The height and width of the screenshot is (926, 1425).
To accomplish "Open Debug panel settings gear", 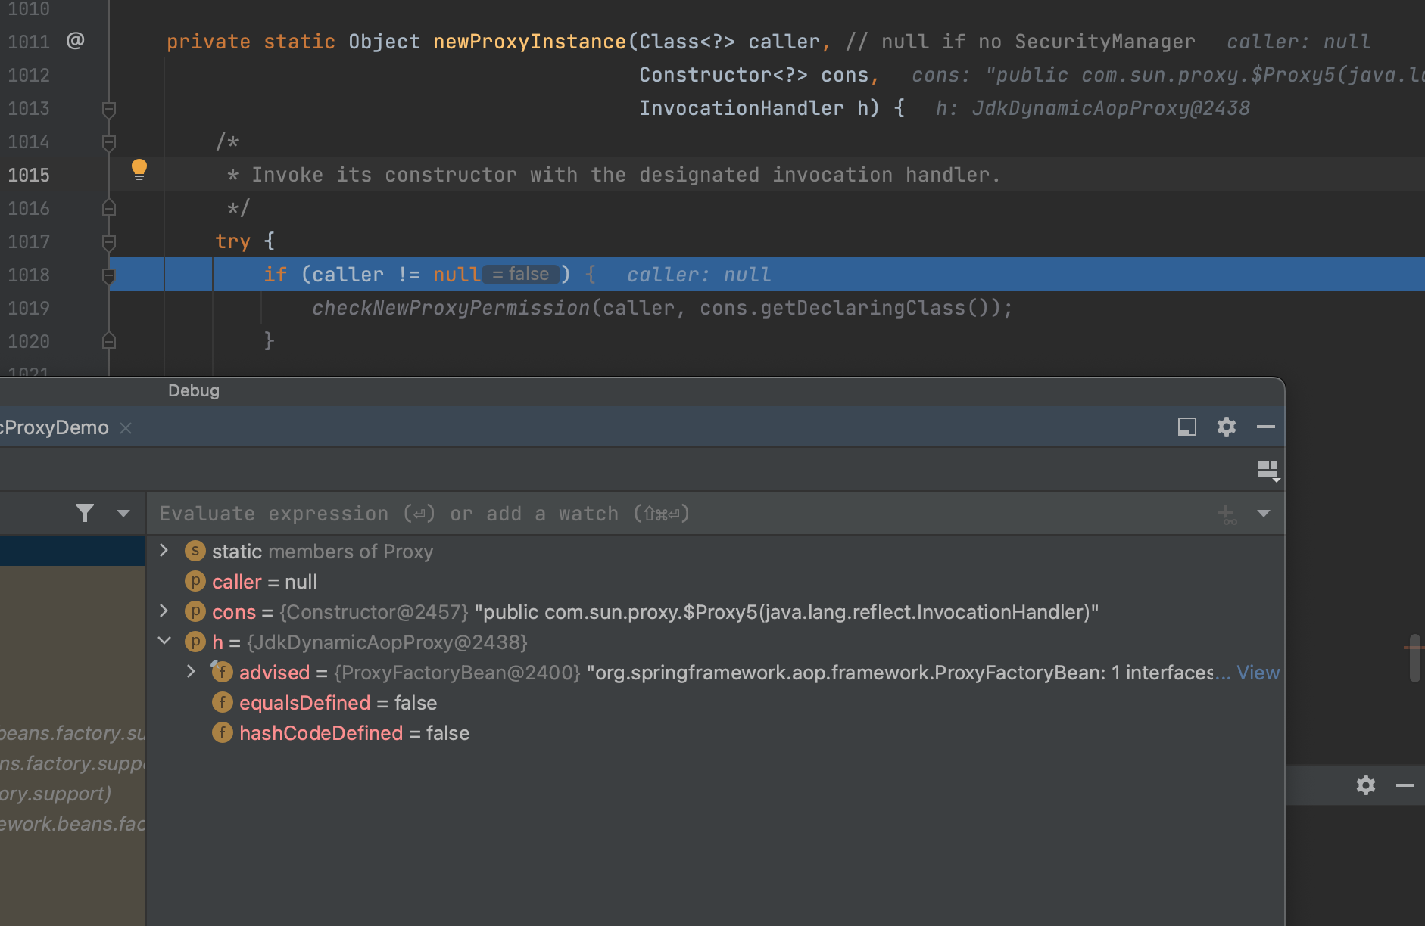I will 1226,427.
